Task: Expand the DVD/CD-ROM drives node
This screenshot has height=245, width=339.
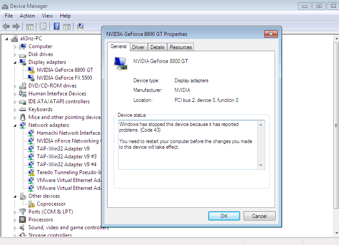Action: click(15, 86)
